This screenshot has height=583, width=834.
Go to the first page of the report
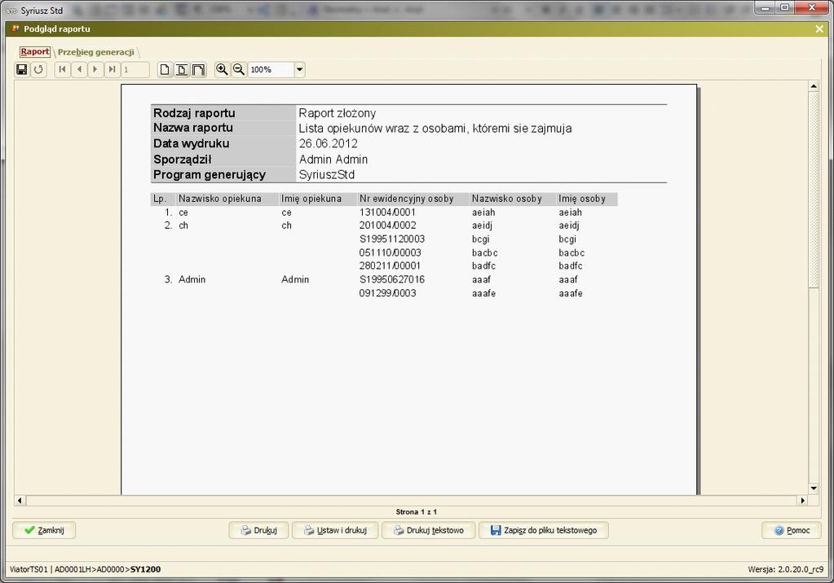[62, 70]
